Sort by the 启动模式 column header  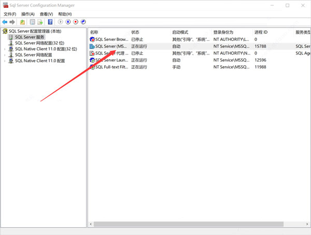[180, 32]
